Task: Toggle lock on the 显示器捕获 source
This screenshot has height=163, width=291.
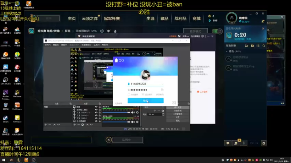Action: click(x=100, y=121)
